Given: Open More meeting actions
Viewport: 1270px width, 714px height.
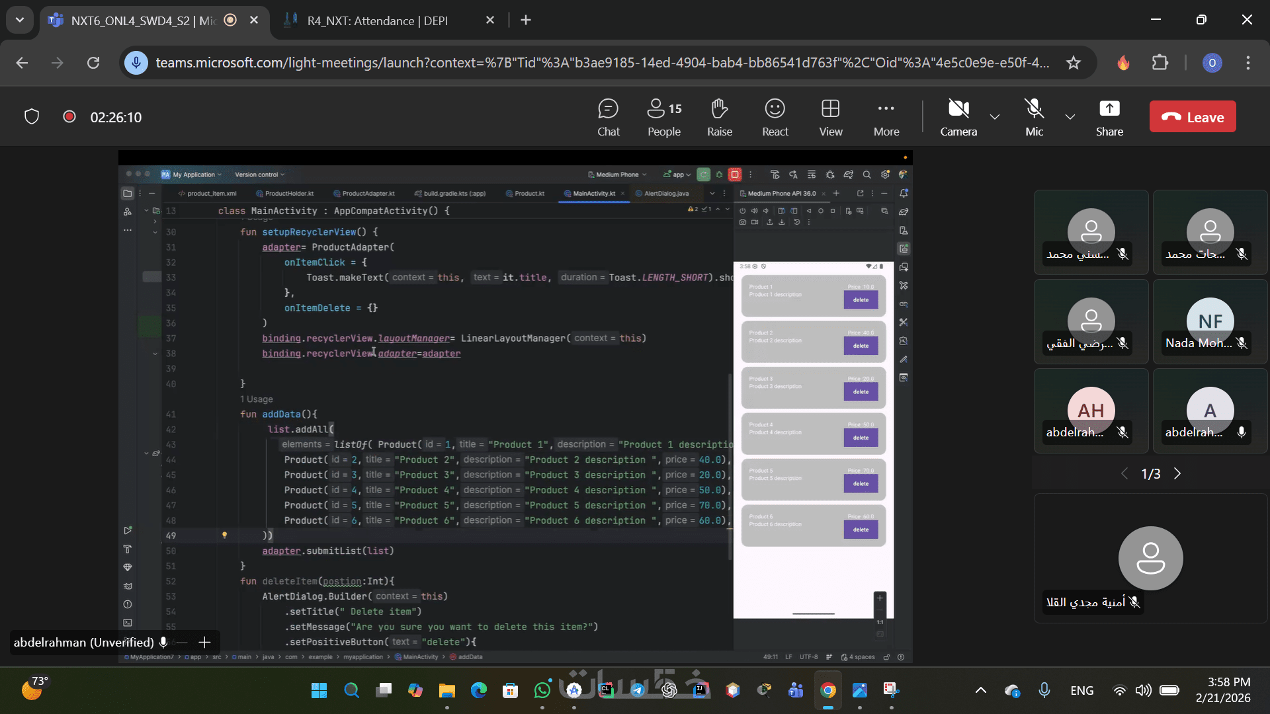Looking at the screenshot, I should [886, 117].
